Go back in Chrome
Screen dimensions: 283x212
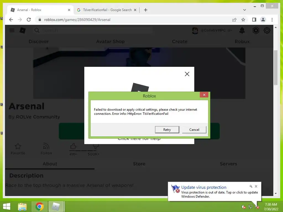[11, 20]
